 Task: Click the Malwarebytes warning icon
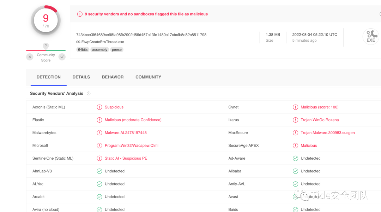point(99,132)
